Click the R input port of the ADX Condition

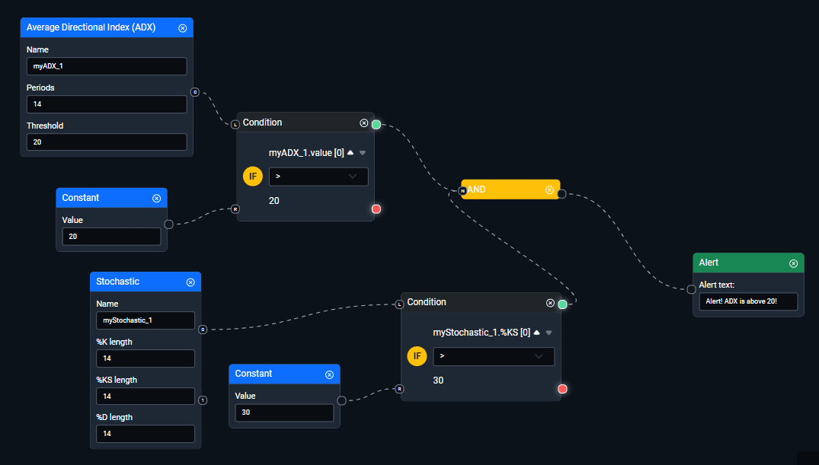pyautogui.click(x=235, y=209)
